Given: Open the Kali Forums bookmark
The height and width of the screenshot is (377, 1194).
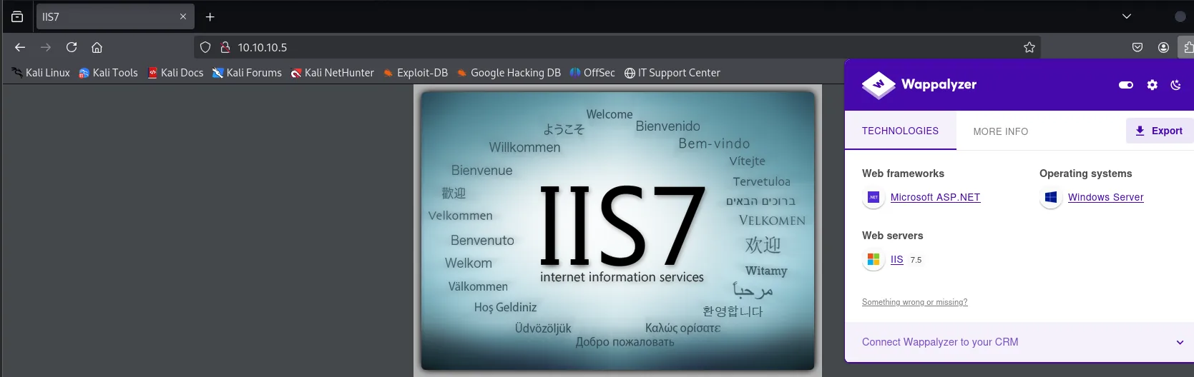Looking at the screenshot, I should pos(247,73).
